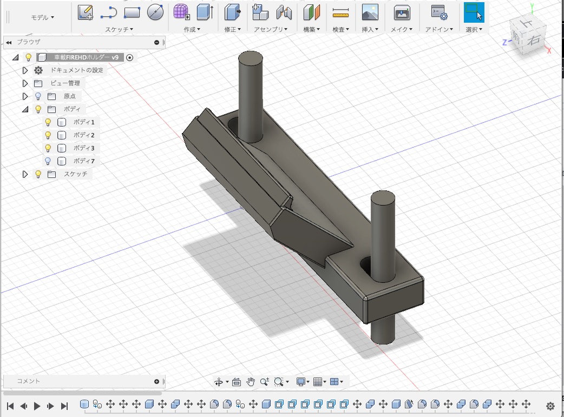Toggle visibility bulb for ボディ1
Image resolution: width=564 pixels, height=417 pixels.
[48, 122]
